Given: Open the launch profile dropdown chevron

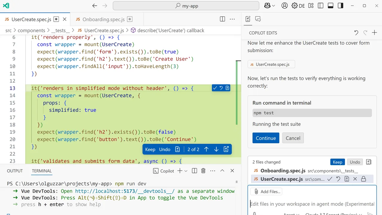Looking at the screenshot, I should (x=186, y=171).
